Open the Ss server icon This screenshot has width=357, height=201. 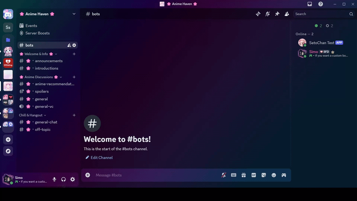[8, 27]
